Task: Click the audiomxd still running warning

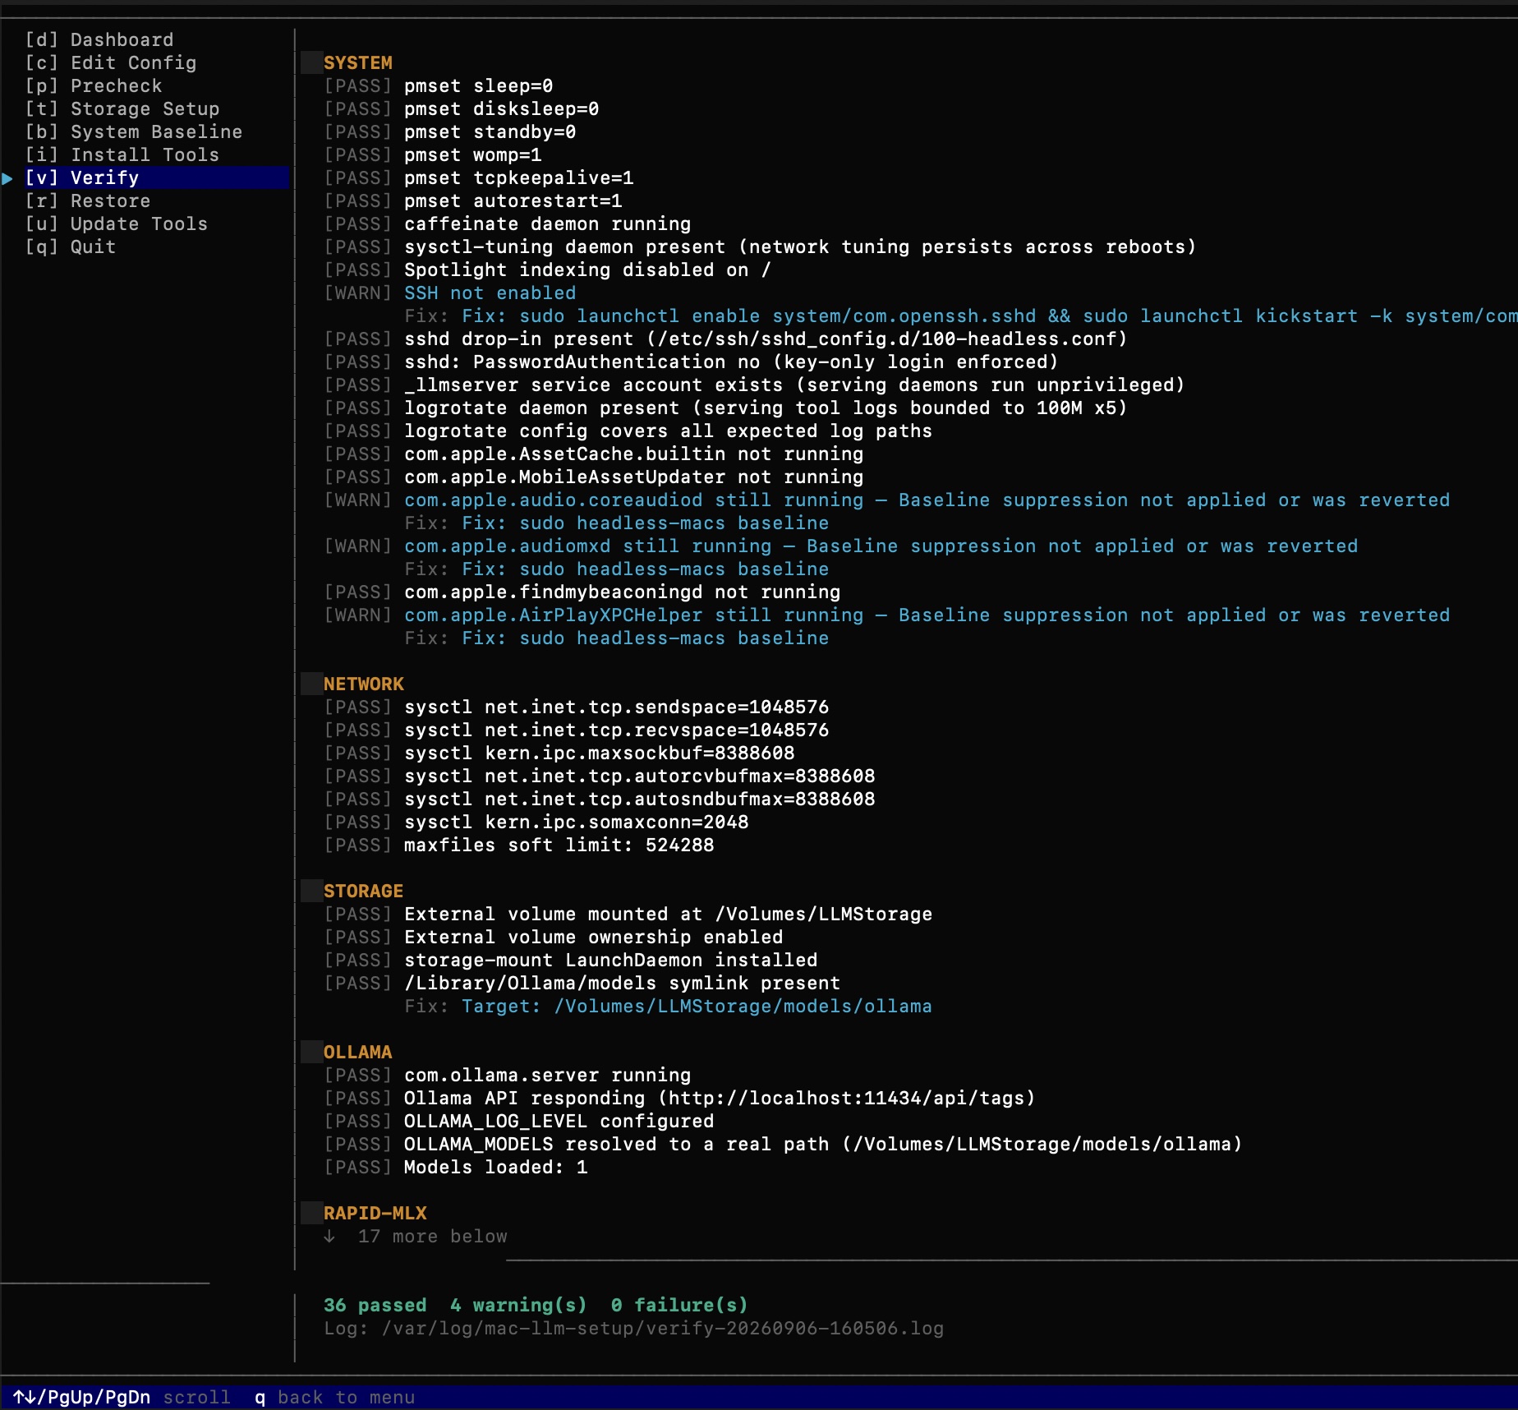Action: tap(841, 546)
